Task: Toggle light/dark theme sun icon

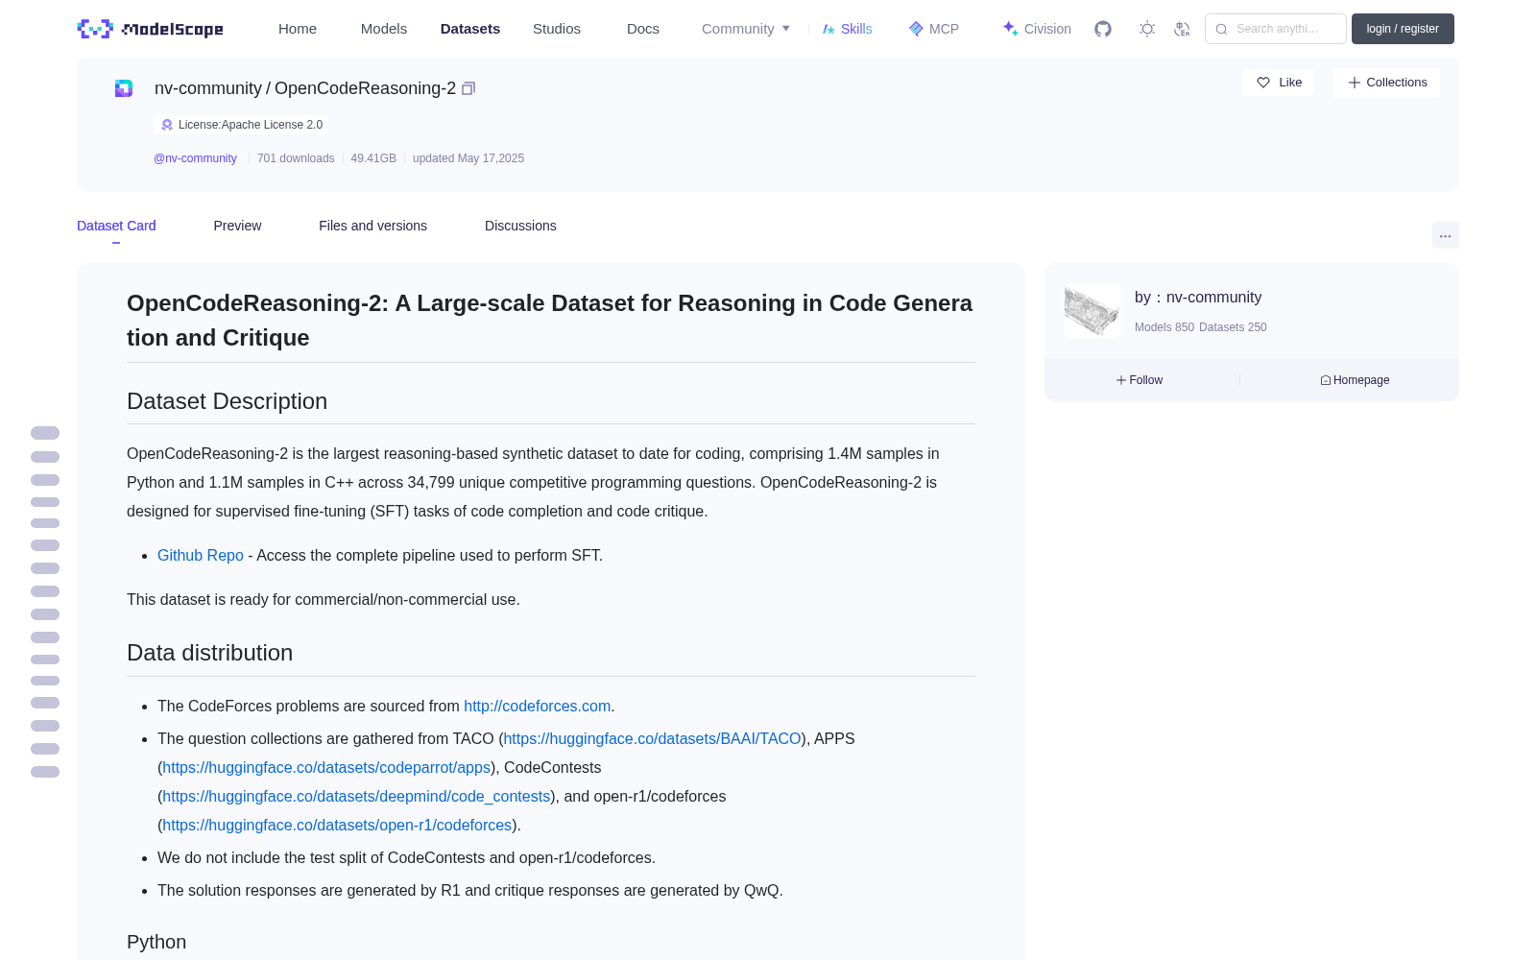Action: (1147, 29)
